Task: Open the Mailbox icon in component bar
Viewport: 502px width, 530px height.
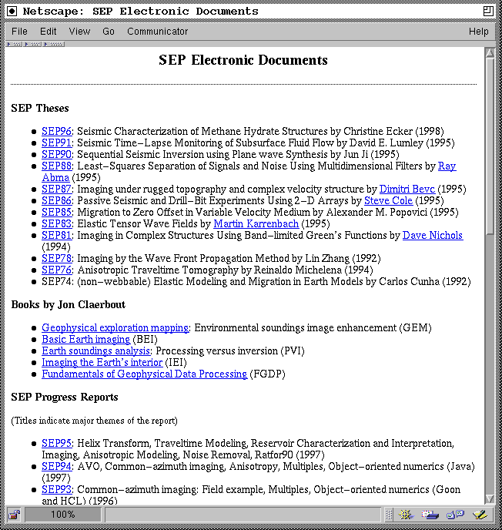Action: point(430,515)
